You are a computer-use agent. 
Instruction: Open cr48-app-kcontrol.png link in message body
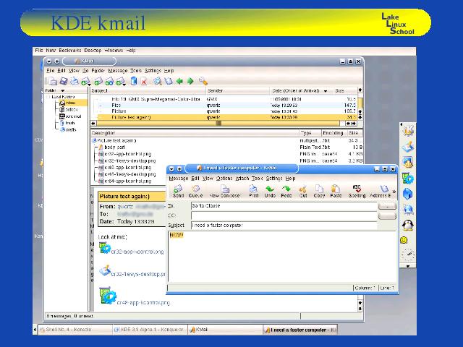pyautogui.click(x=143, y=302)
